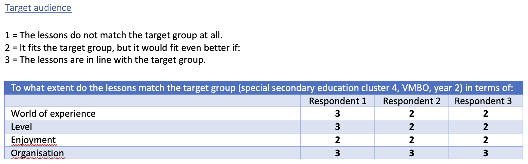
Task: Click Respondent 3's Organisation score cell
Action: click(x=486, y=153)
